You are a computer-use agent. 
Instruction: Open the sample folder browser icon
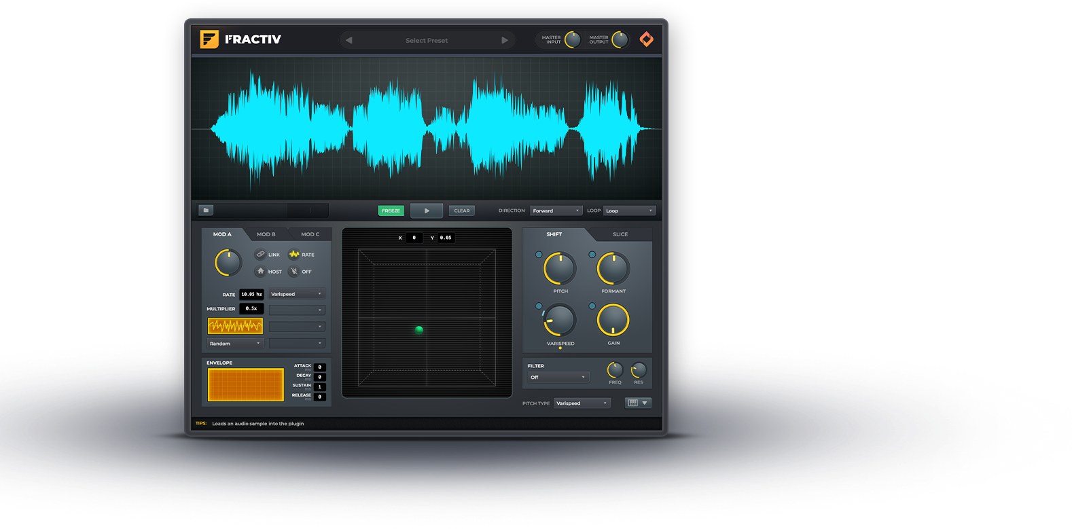pyautogui.click(x=207, y=211)
